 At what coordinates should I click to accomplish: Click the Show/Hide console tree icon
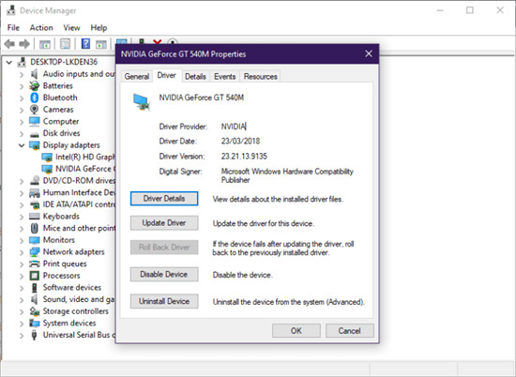(x=45, y=44)
